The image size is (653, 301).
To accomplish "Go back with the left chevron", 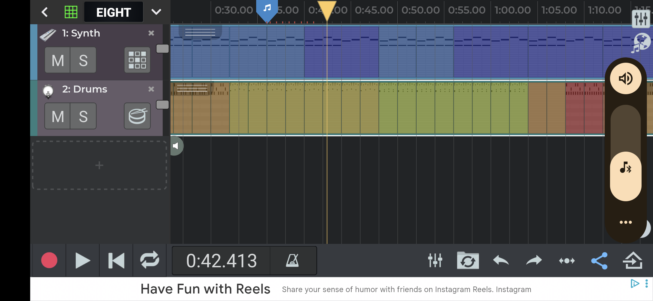I will (x=45, y=12).
